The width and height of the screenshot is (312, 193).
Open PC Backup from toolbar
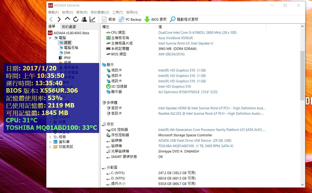pyautogui.click(x=130, y=19)
